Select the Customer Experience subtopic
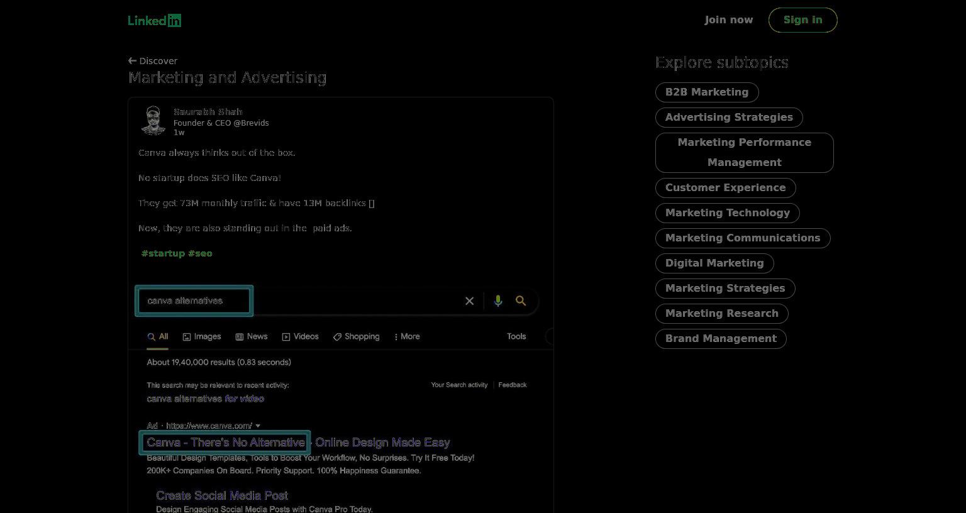 726,188
